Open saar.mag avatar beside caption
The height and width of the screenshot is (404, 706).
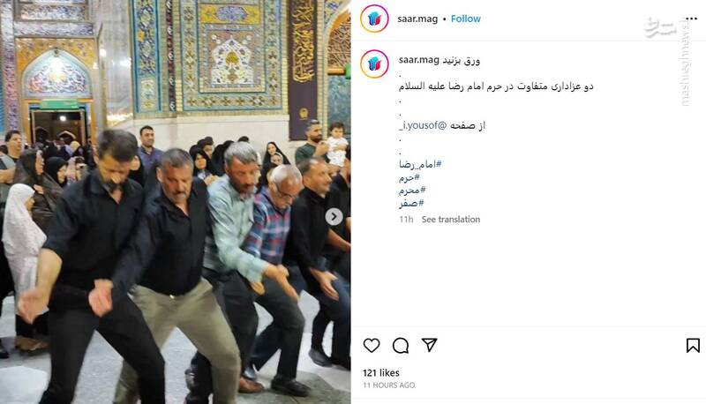click(374, 64)
